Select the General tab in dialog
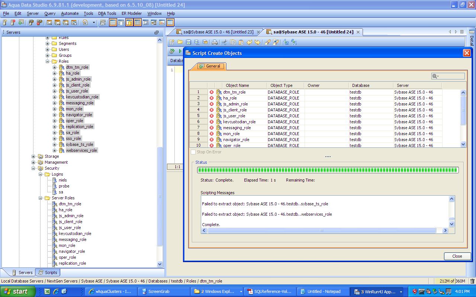 click(210, 66)
